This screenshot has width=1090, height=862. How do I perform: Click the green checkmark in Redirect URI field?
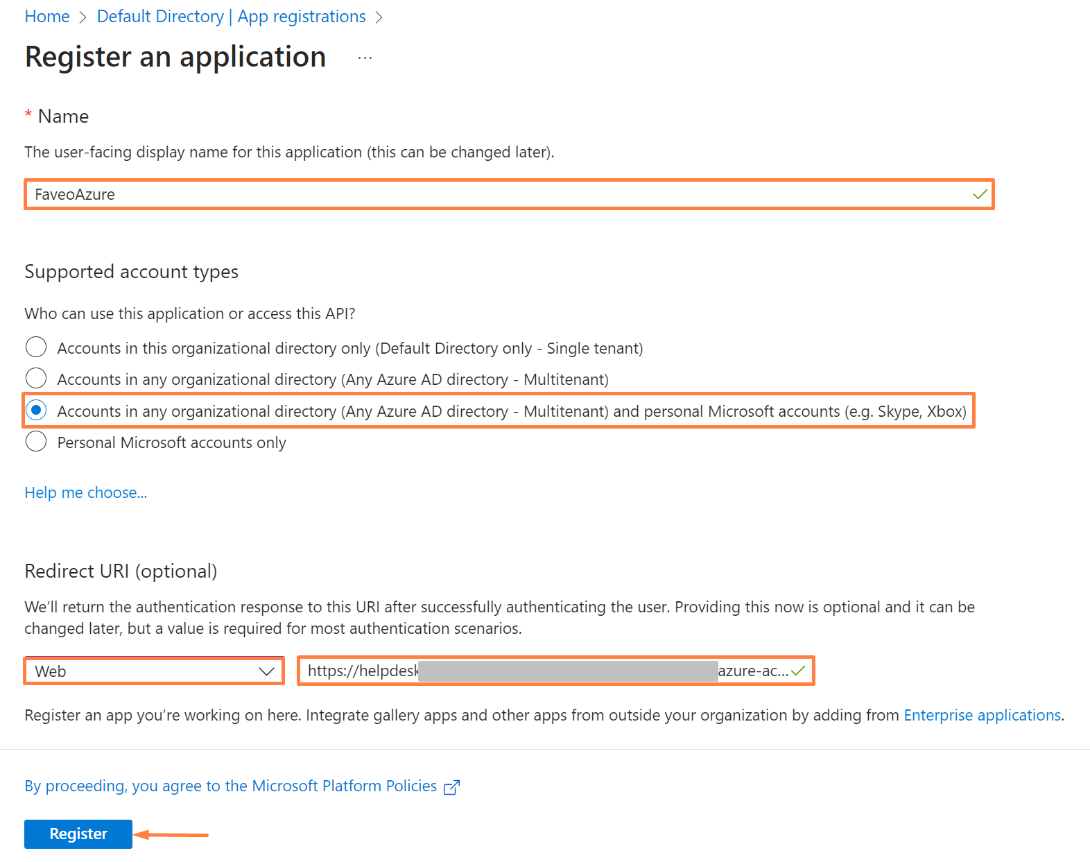[798, 671]
